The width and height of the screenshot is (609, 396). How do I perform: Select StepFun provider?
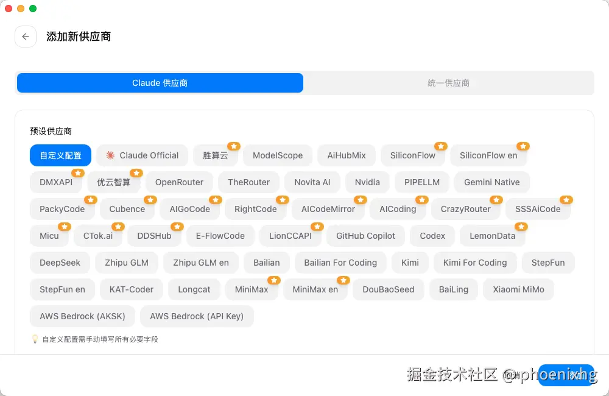click(x=548, y=263)
